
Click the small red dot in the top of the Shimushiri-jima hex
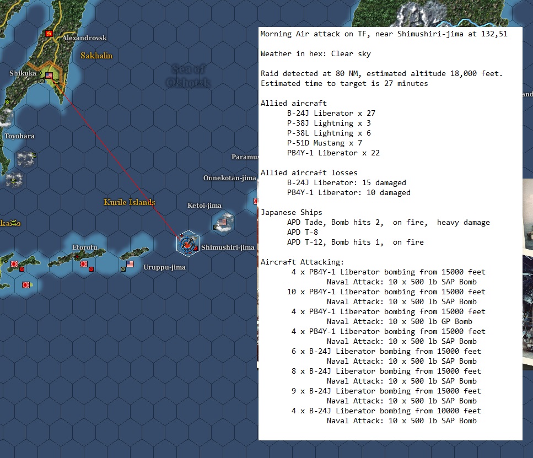(x=182, y=236)
